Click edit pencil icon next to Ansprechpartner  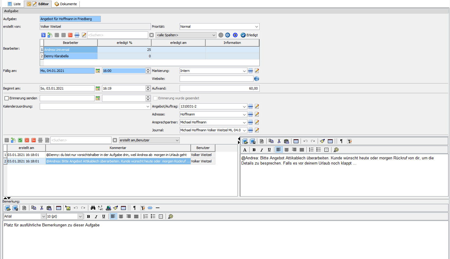[x=257, y=122]
